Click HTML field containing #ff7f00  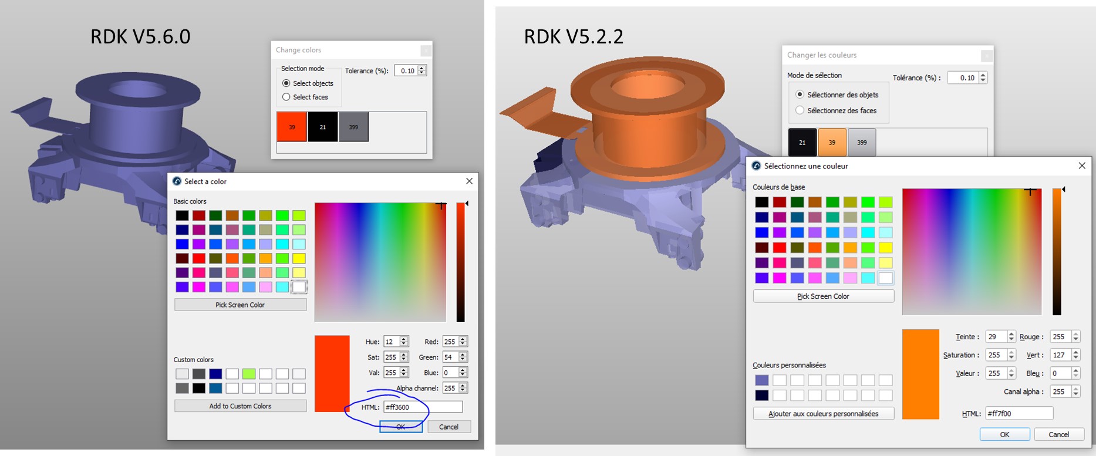[x=1019, y=414]
